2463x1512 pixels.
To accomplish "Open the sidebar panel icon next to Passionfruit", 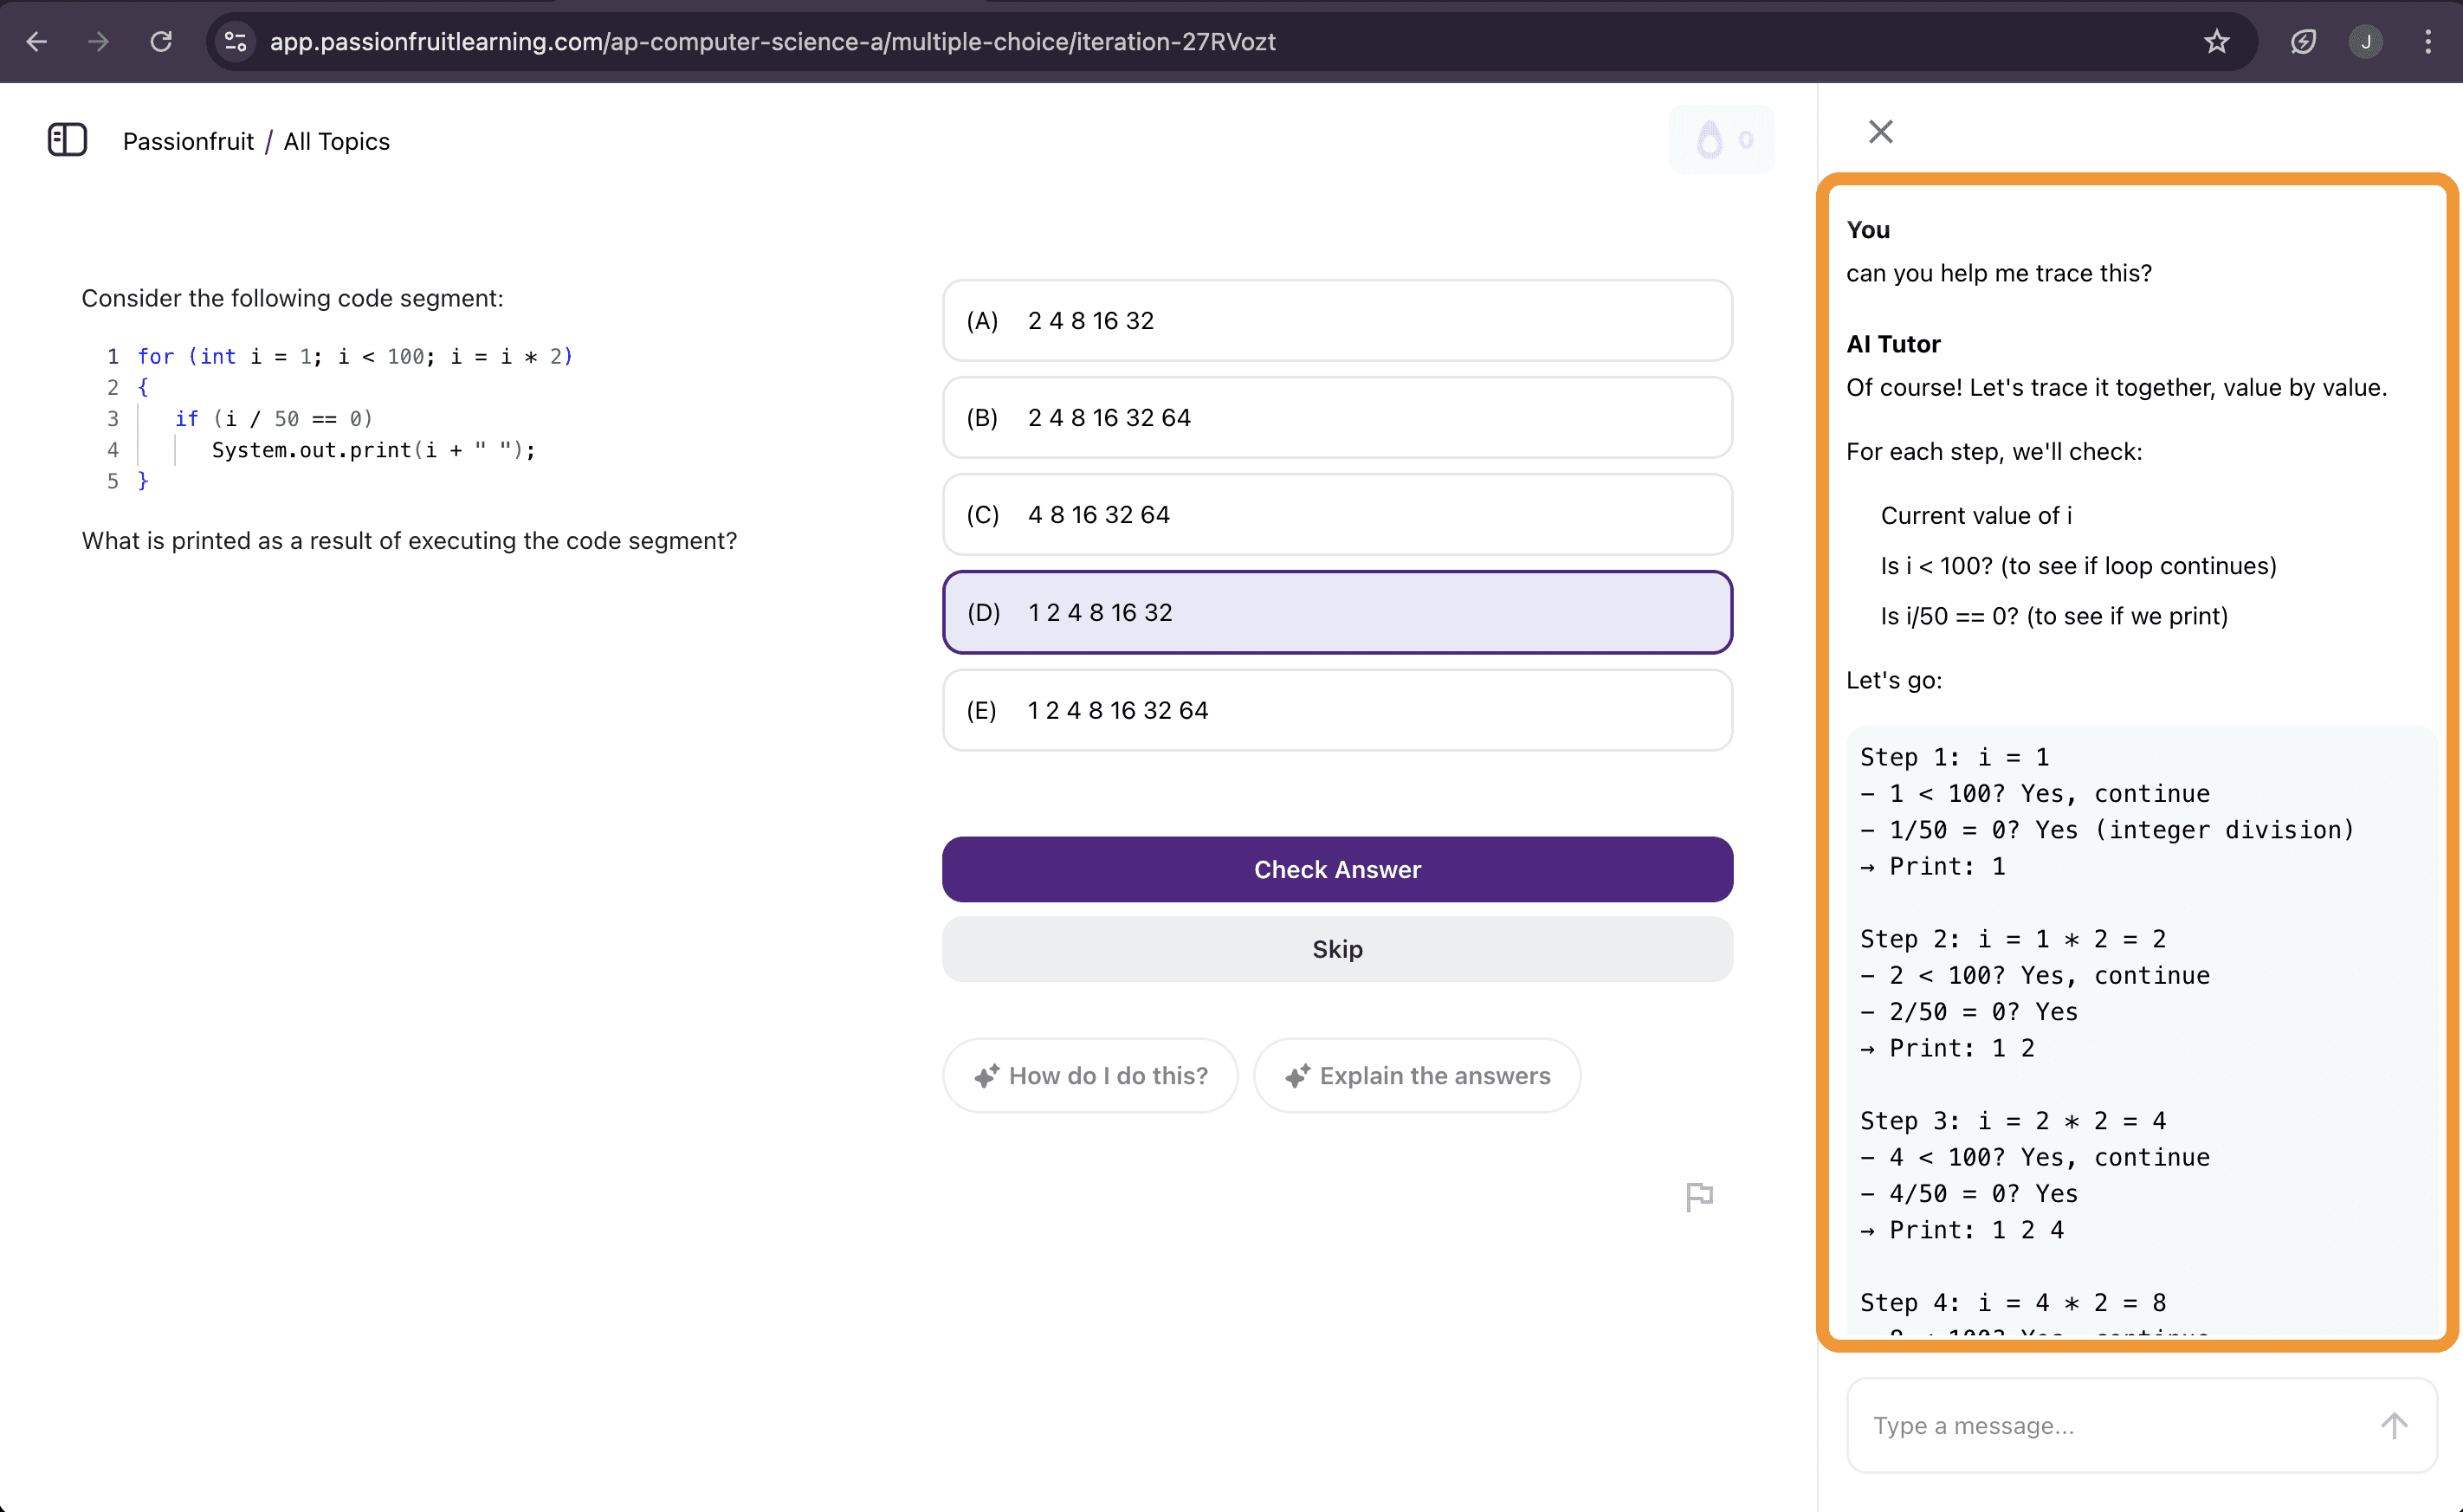I will tap(66, 140).
